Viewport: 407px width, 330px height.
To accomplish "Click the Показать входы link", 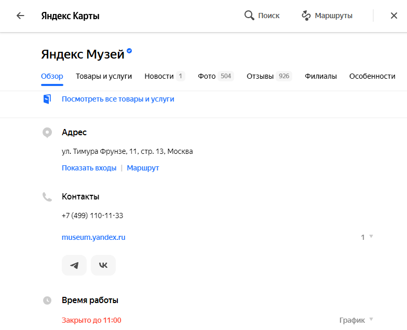I will coord(89,168).
